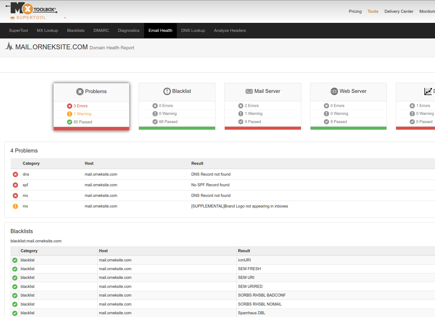
Task: Click the red status bar under Problems card
Action: [x=92, y=129]
